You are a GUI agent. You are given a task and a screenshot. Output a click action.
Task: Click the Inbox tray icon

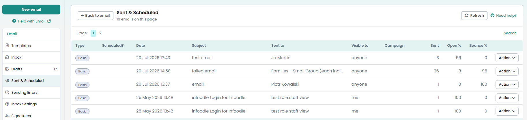pyautogui.click(x=7, y=57)
